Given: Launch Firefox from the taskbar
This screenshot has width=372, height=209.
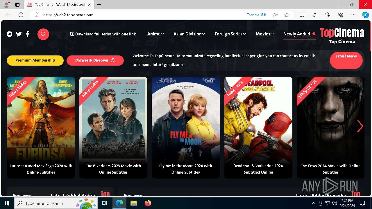Looking at the screenshot, I should click(148, 203).
